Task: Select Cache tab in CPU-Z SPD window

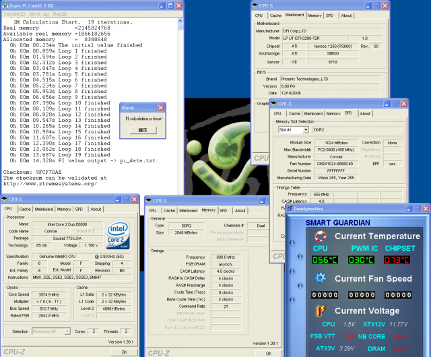Action: [294, 113]
